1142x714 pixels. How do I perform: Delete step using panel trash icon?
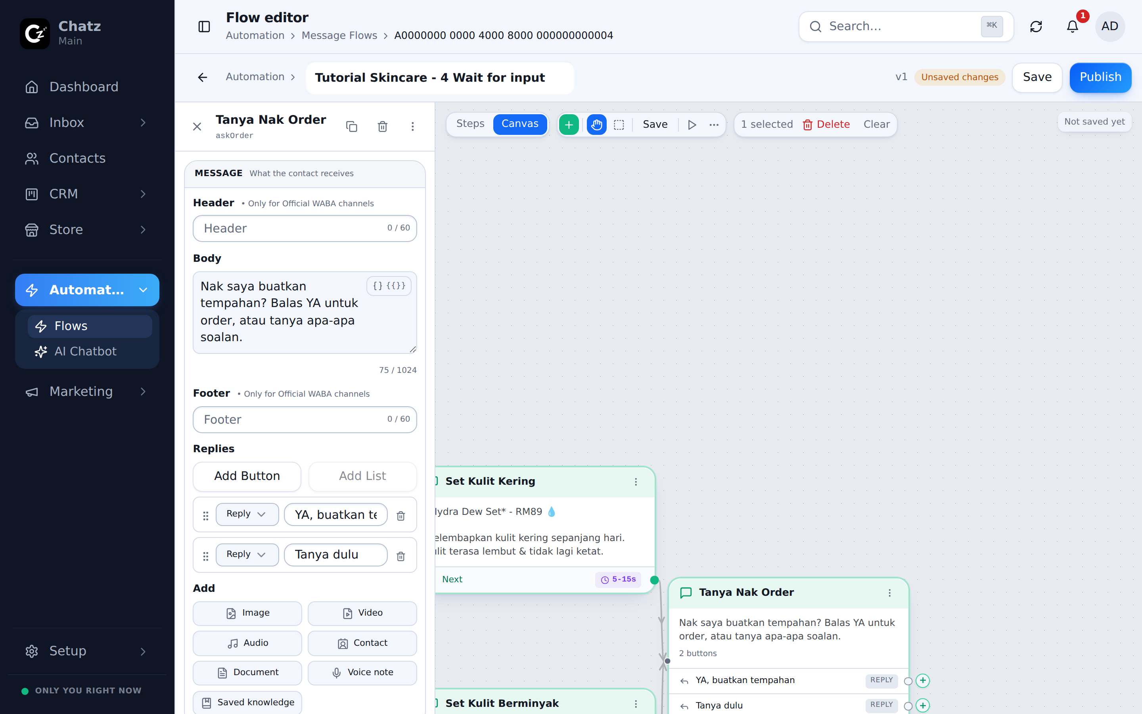click(x=382, y=127)
